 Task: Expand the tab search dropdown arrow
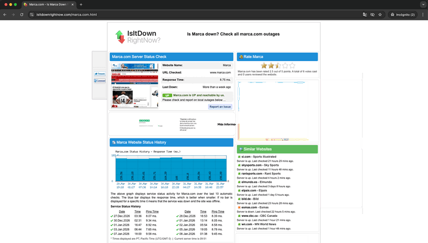[423, 4]
